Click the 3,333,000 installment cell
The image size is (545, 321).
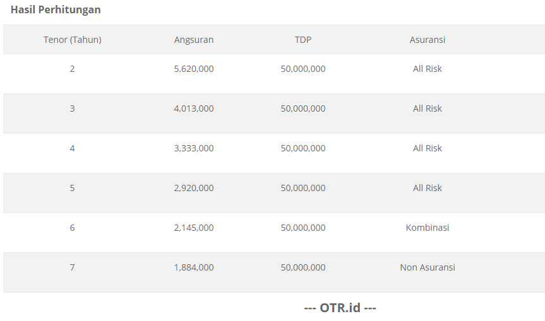click(194, 148)
